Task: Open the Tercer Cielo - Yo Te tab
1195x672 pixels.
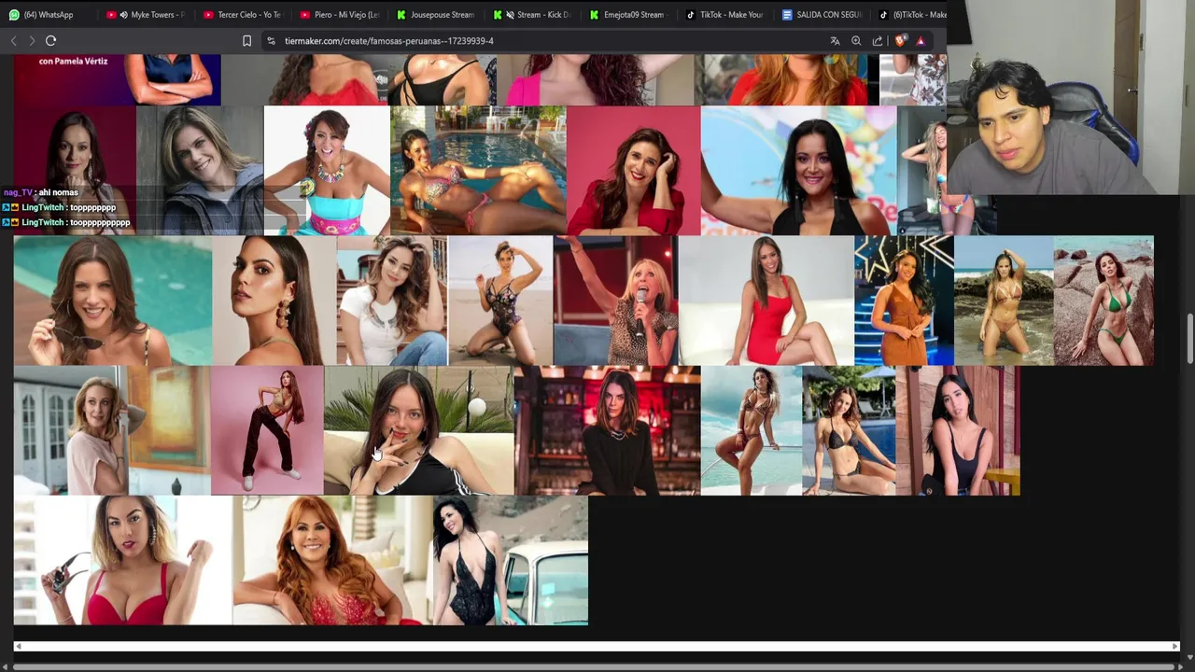Action: pos(243,15)
